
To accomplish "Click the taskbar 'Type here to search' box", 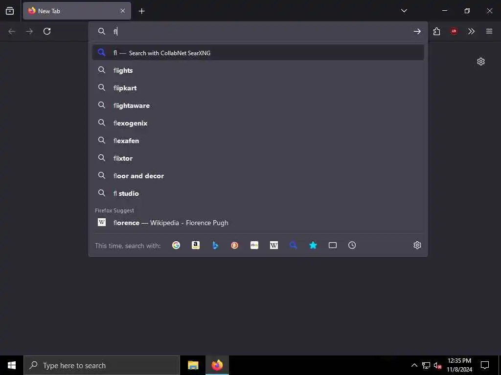I will [102, 365].
